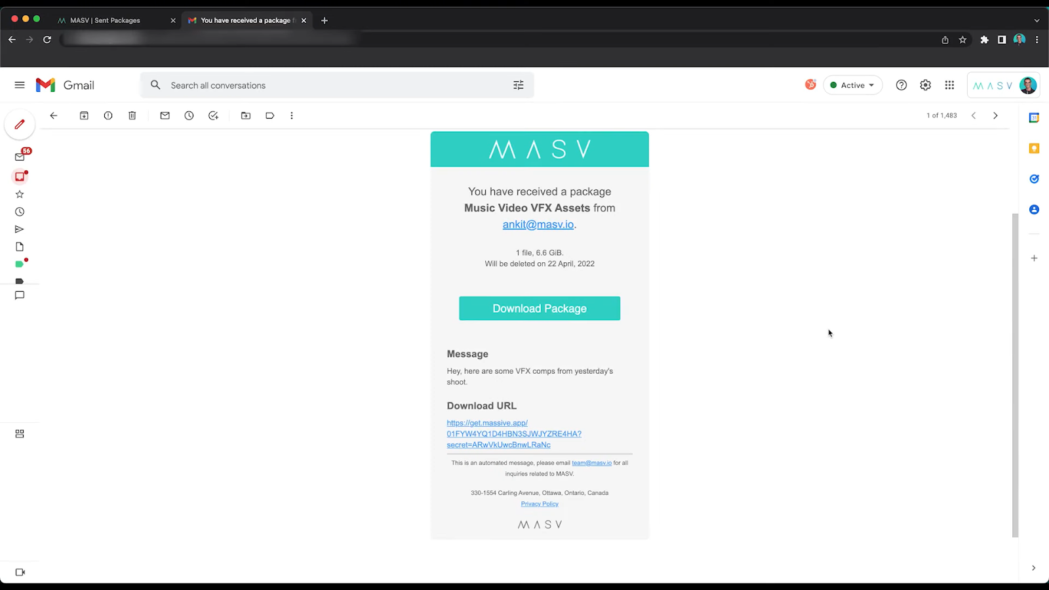Expand the Active status dropdown
Image resolution: width=1049 pixels, height=590 pixels.
coord(852,85)
